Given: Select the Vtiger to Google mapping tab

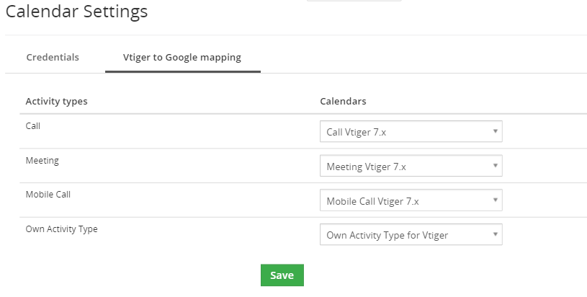Looking at the screenshot, I should (x=182, y=57).
